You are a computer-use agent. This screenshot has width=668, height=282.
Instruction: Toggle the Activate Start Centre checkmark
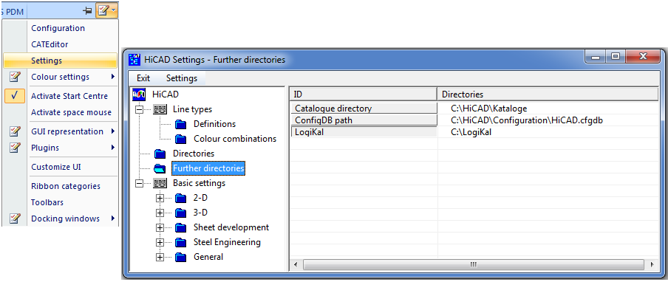coord(15,96)
